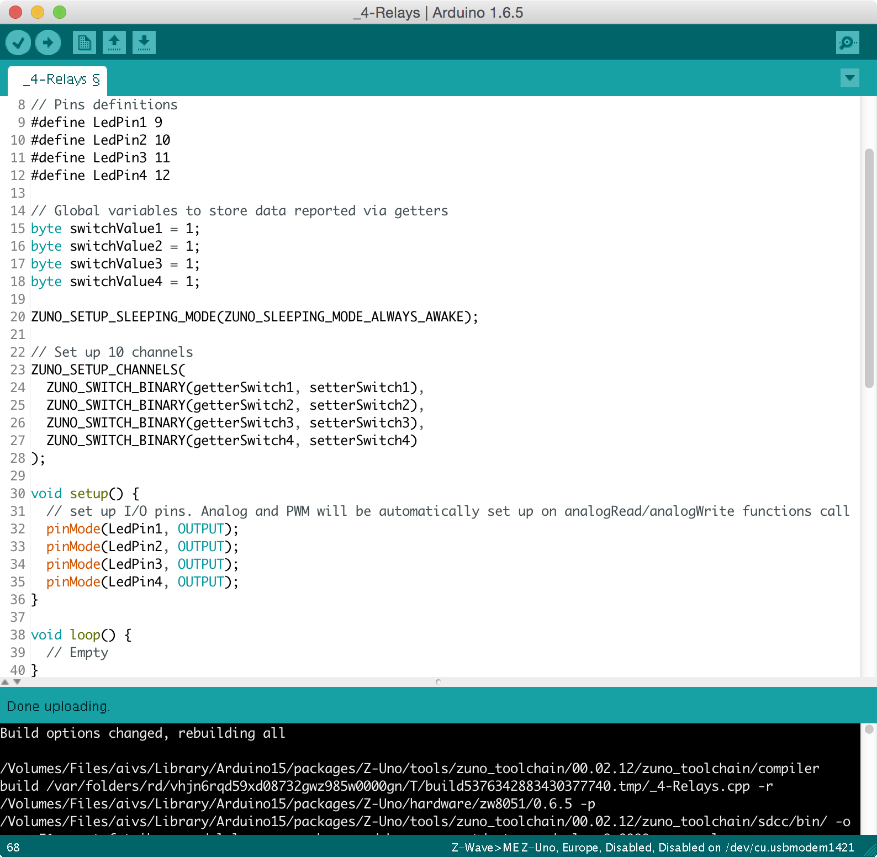Click the editor vertical scrollbar thumb

pyautogui.click(x=869, y=268)
